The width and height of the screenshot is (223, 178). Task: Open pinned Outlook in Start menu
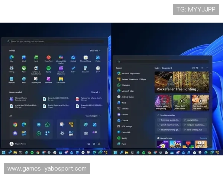click(73, 59)
